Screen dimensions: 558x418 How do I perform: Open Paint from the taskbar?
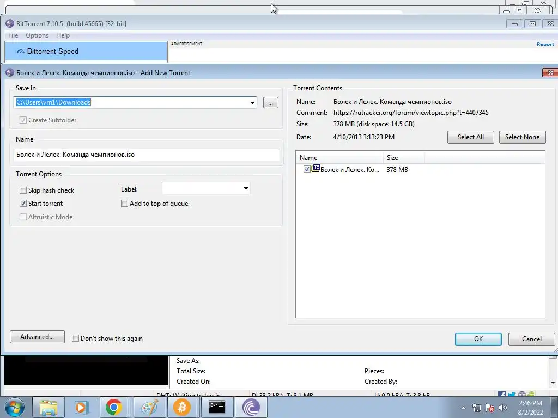(149, 407)
